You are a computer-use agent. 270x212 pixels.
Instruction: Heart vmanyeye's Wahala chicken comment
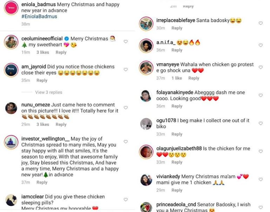(261, 67)
